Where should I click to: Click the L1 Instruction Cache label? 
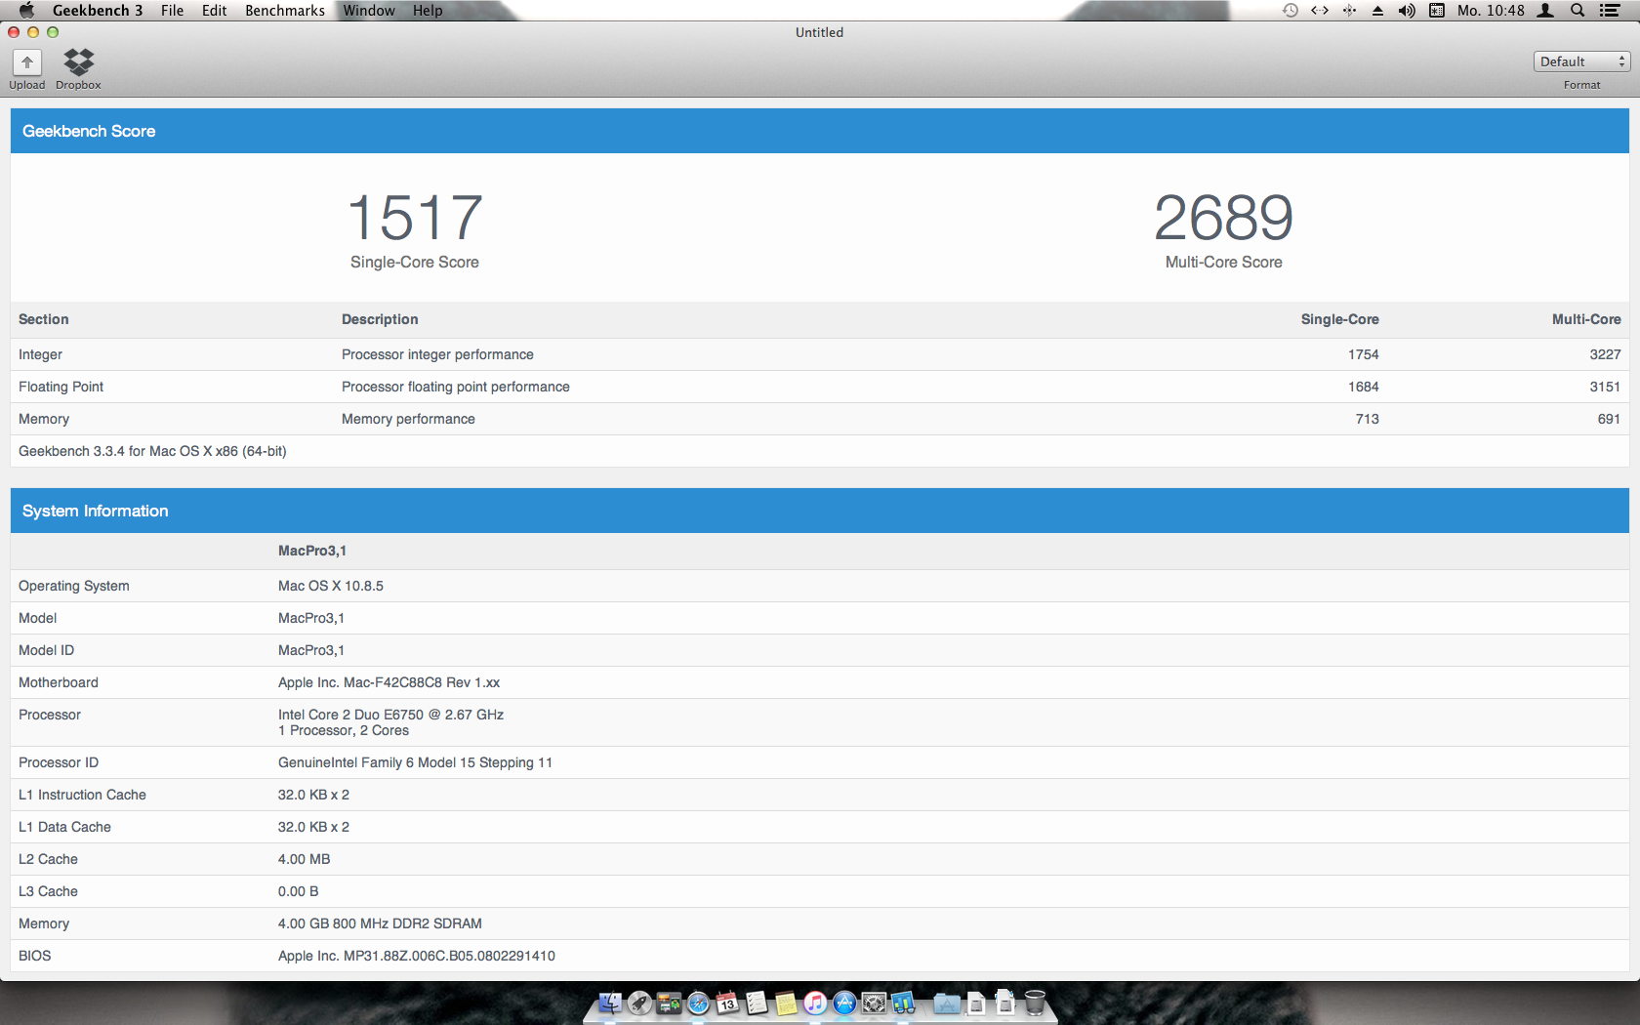pyautogui.click(x=82, y=795)
